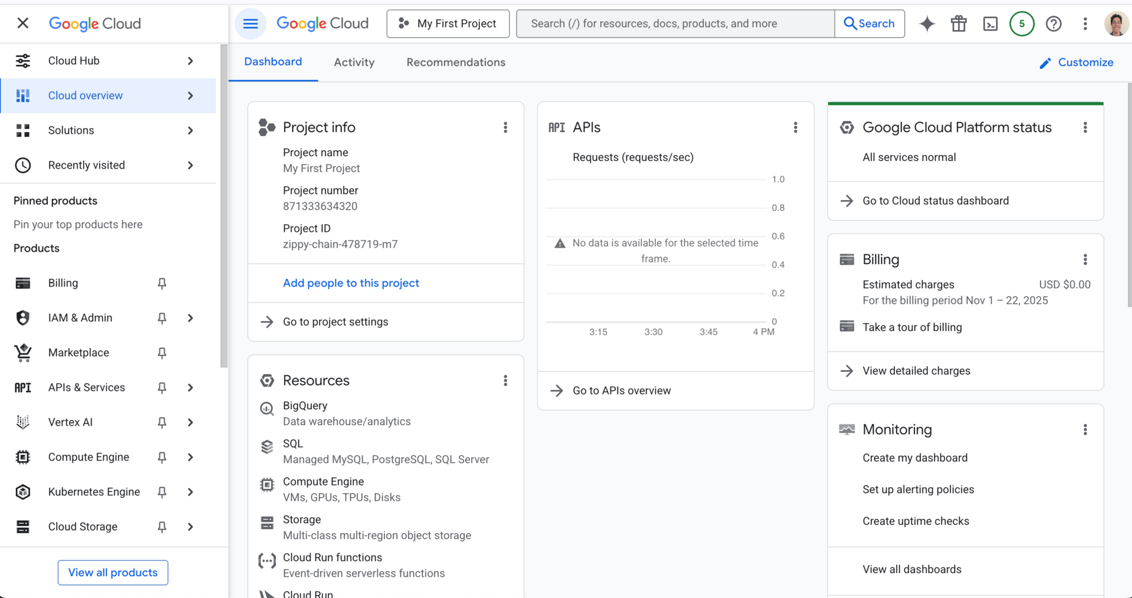Click the notifications badge showing 5
1132x598 pixels.
[1022, 24]
